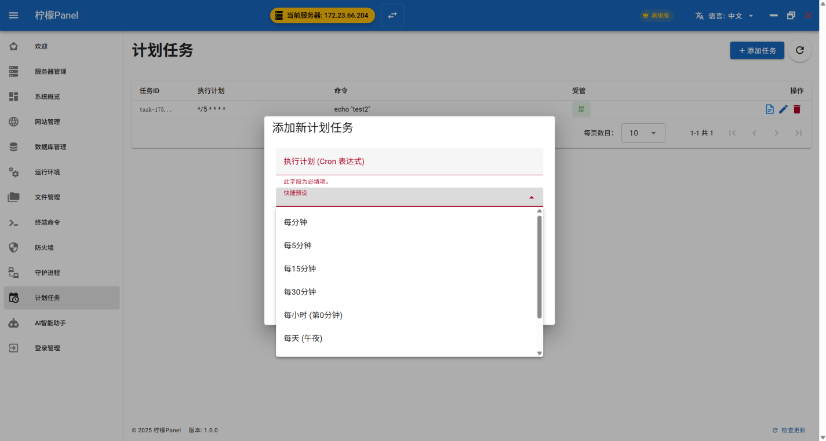Image resolution: width=826 pixels, height=441 pixels.
Task: Open 每页数目 rows per page dropdown
Action: click(x=643, y=133)
